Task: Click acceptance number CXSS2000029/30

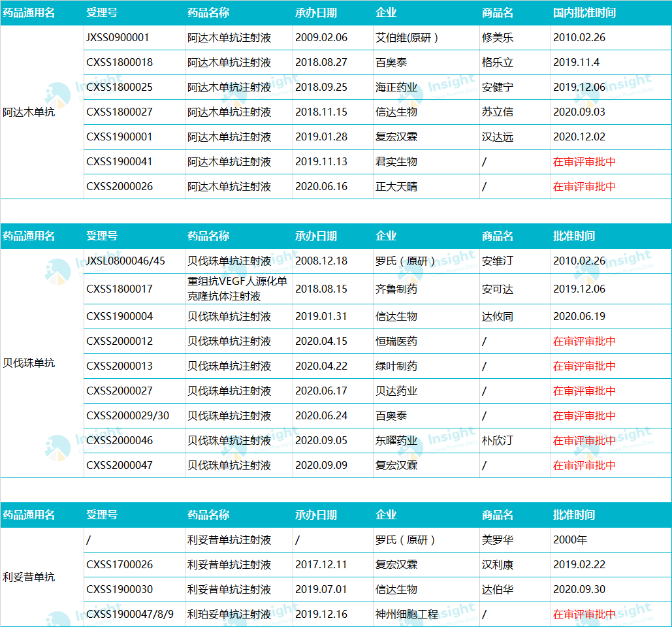Action: point(128,416)
